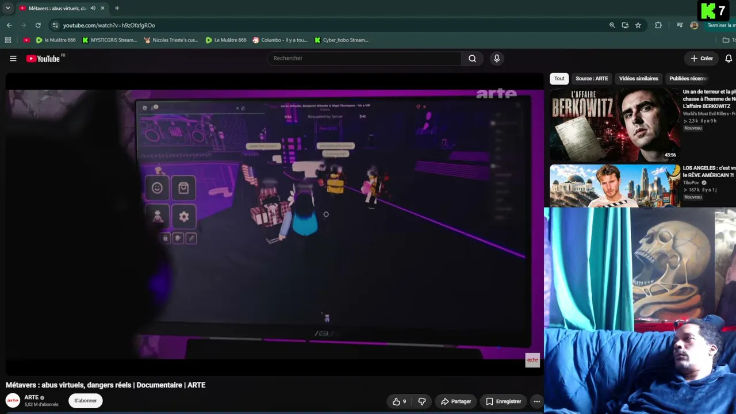The width and height of the screenshot is (736, 414).
Task: Open the ARTE channel avatar
Action: 13,400
